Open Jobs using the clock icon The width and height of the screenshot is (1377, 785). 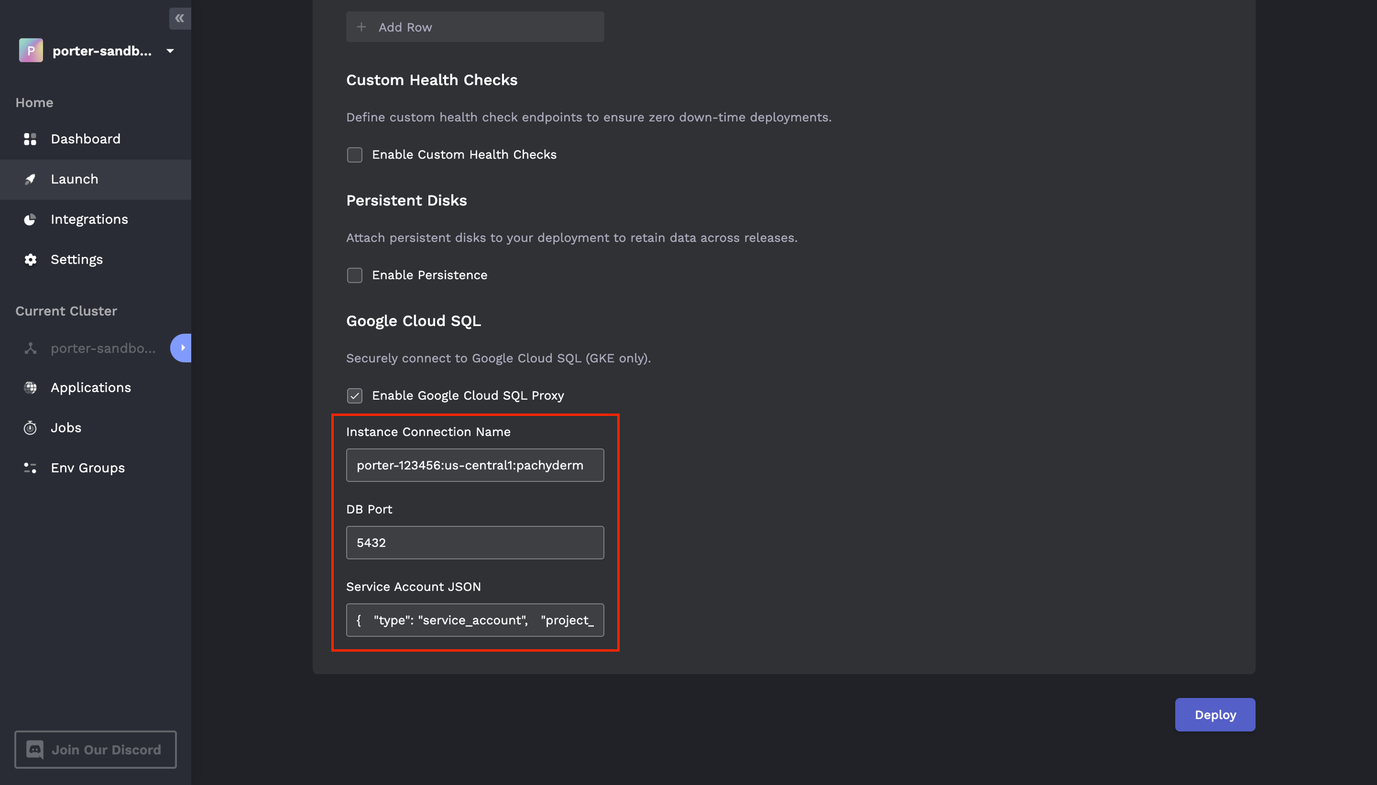pyautogui.click(x=30, y=427)
